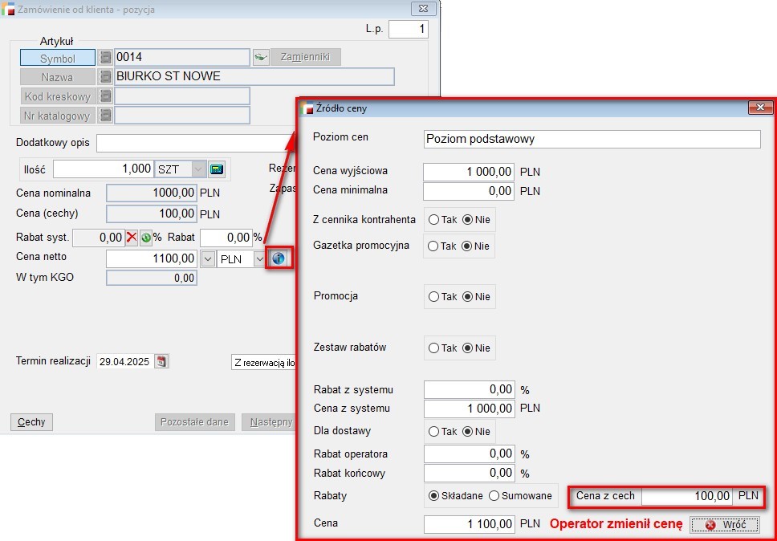Open the PLN currency dropdown
Image resolution: width=777 pixels, height=541 pixels.
(x=259, y=259)
